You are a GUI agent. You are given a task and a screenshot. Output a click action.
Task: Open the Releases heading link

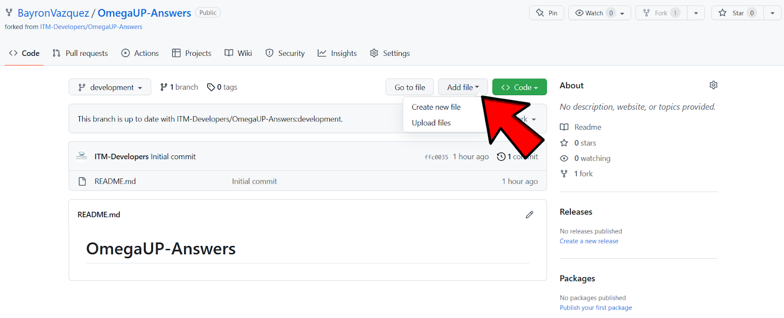pyautogui.click(x=576, y=212)
